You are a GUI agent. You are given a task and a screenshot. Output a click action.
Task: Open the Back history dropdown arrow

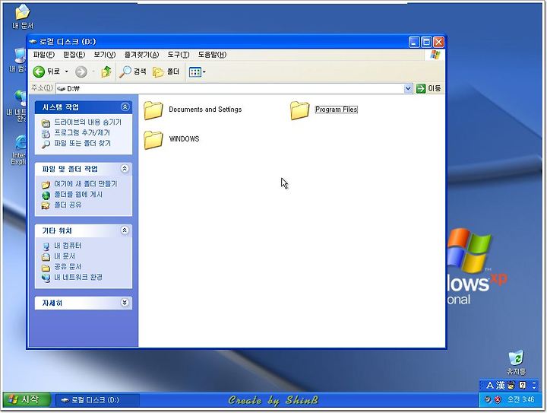point(66,71)
